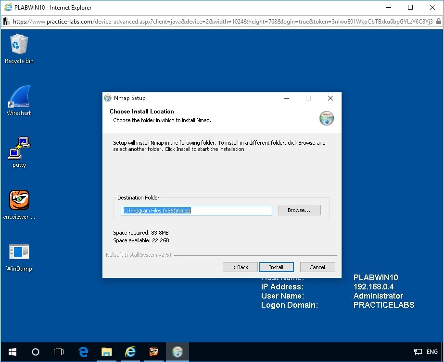Viewport: 444px width, 362px height.
Task: Click the 'Destination Folder' group label
Action: click(x=138, y=198)
